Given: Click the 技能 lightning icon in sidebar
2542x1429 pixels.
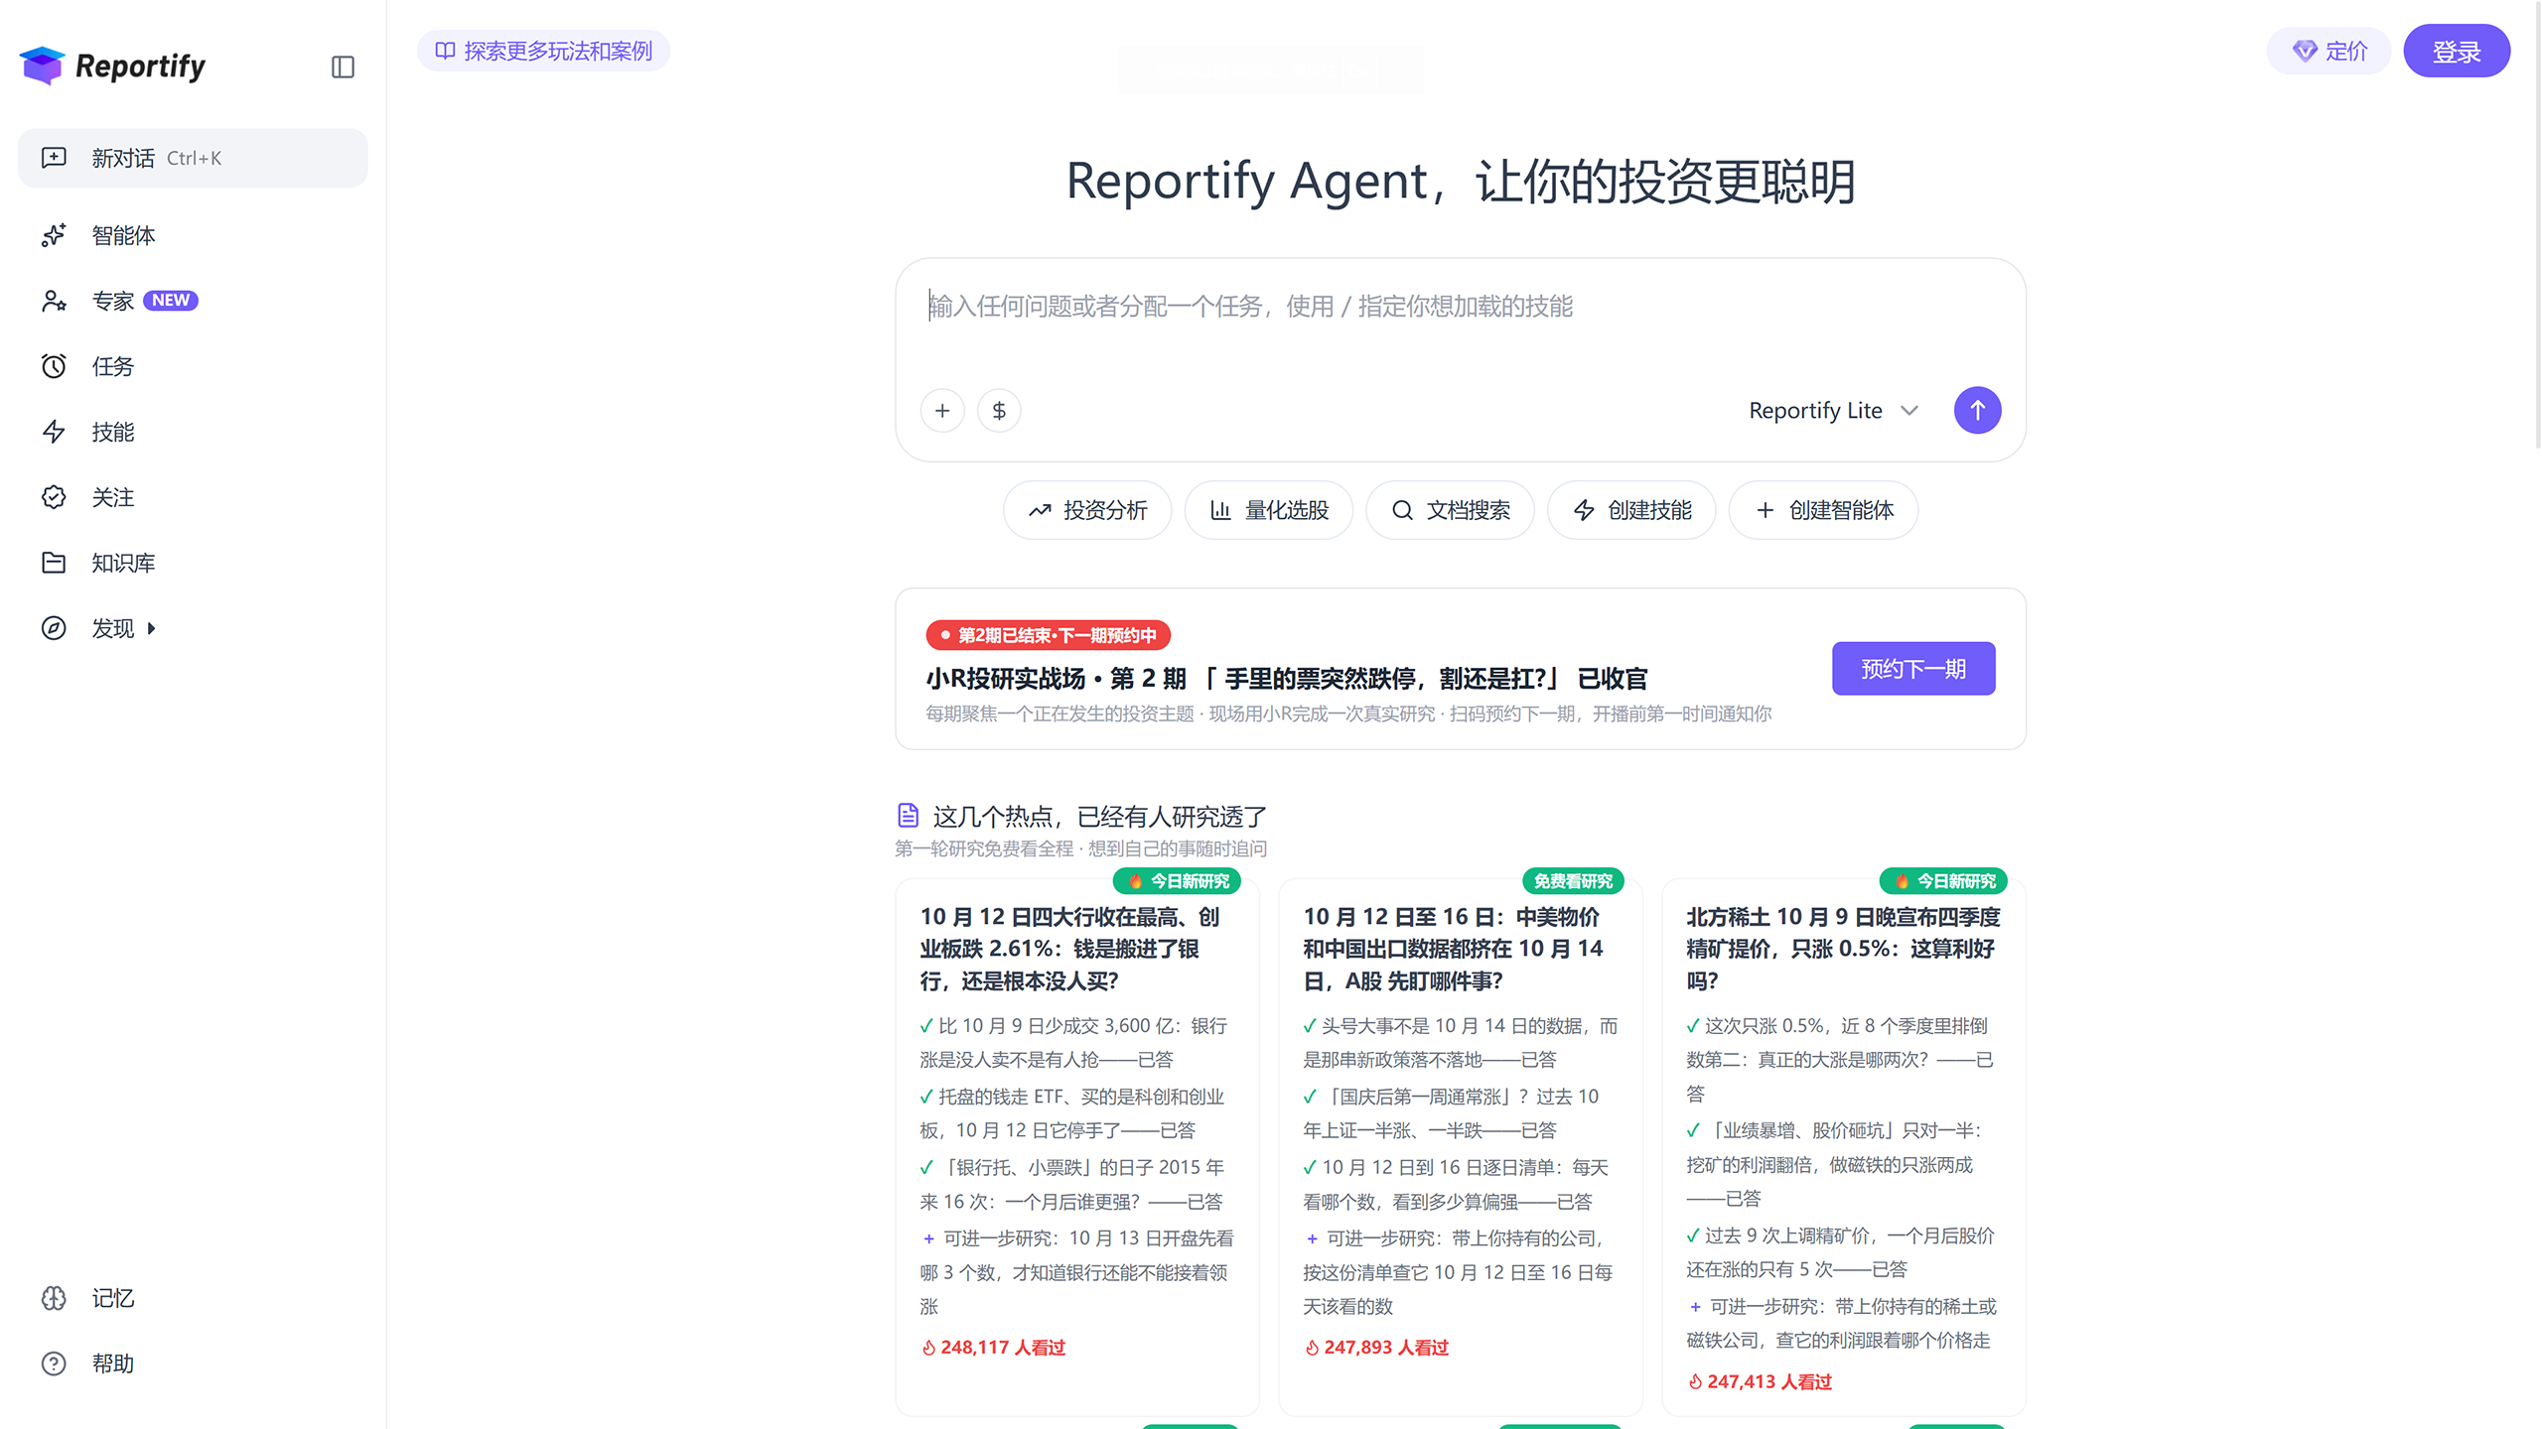Looking at the screenshot, I should pos(54,432).
